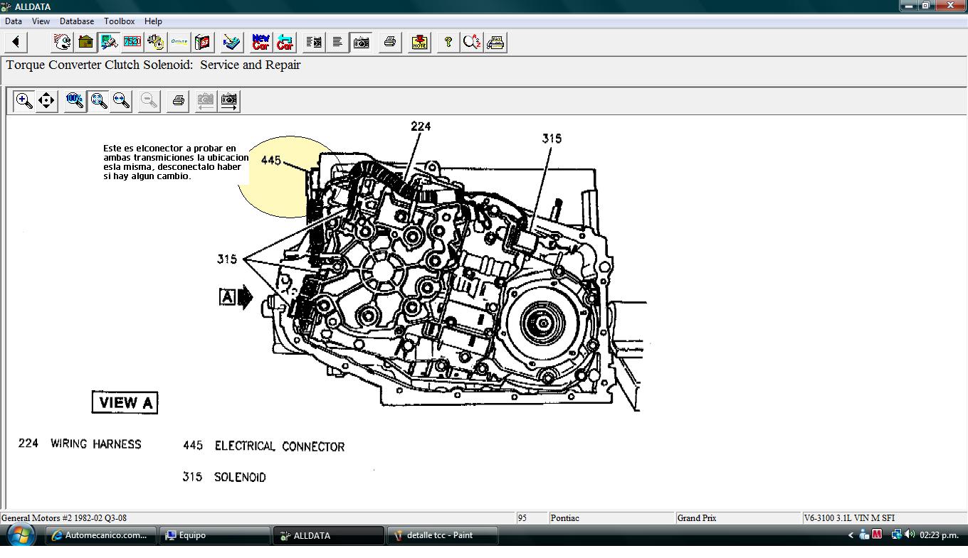
Task: Click the A-Z magnifier search icon
Action: pos(471,42)
